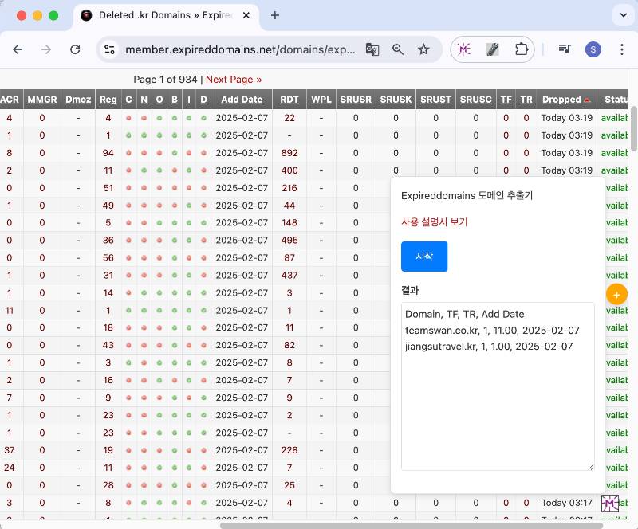Expand the tab search chevron
This screenshot has width=638, height=529.
(x=622, y=15)
